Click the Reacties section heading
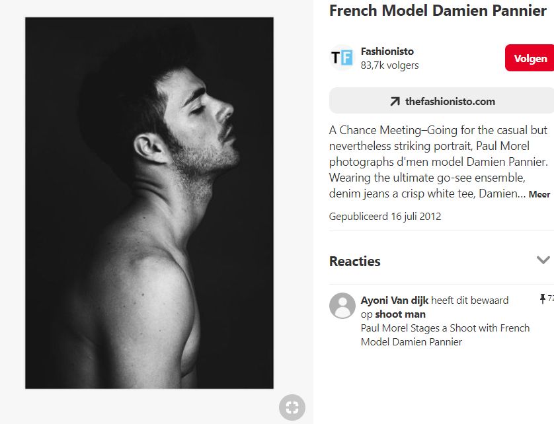554x424 pixels. (355, 261)
